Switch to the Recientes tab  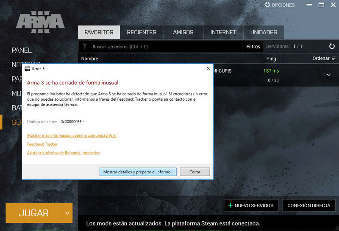(142, 32)
